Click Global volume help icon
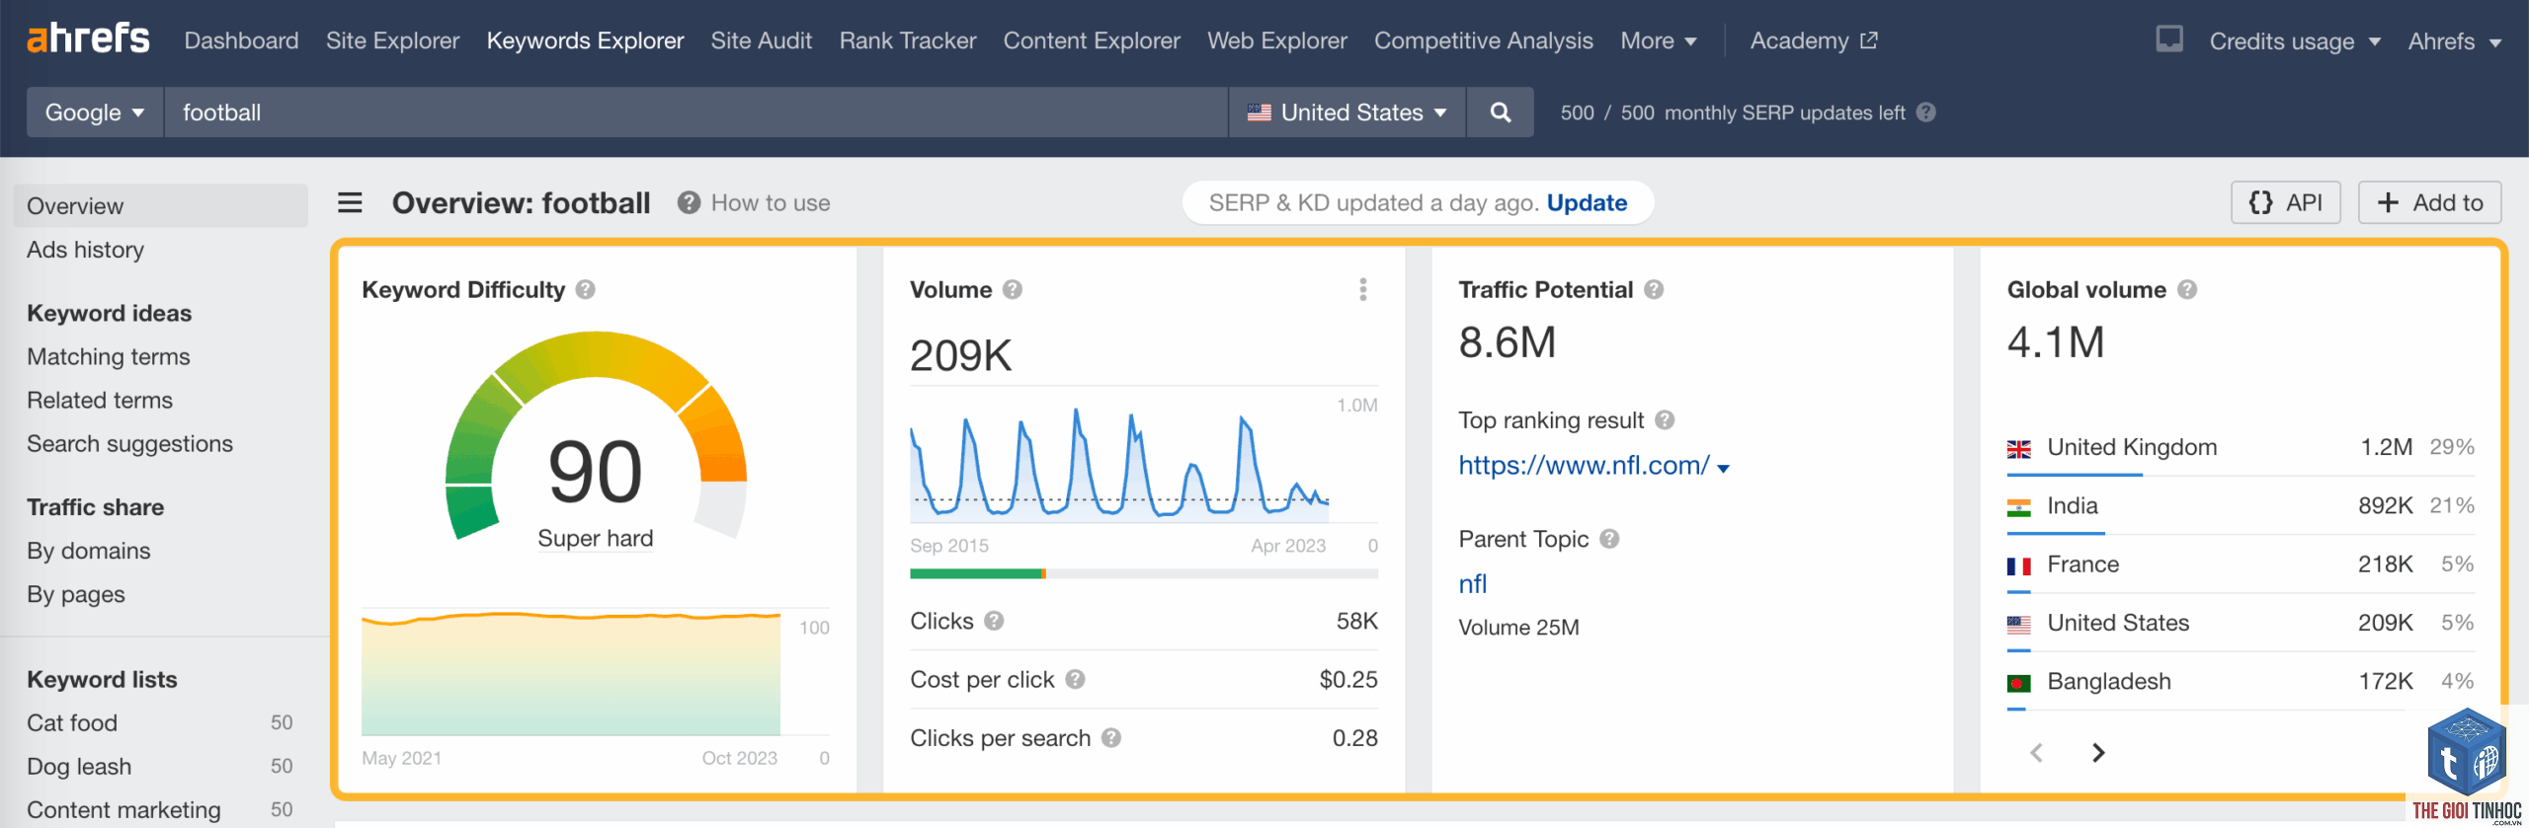This screenshot has height=828, width=2529. (2187, 290)
